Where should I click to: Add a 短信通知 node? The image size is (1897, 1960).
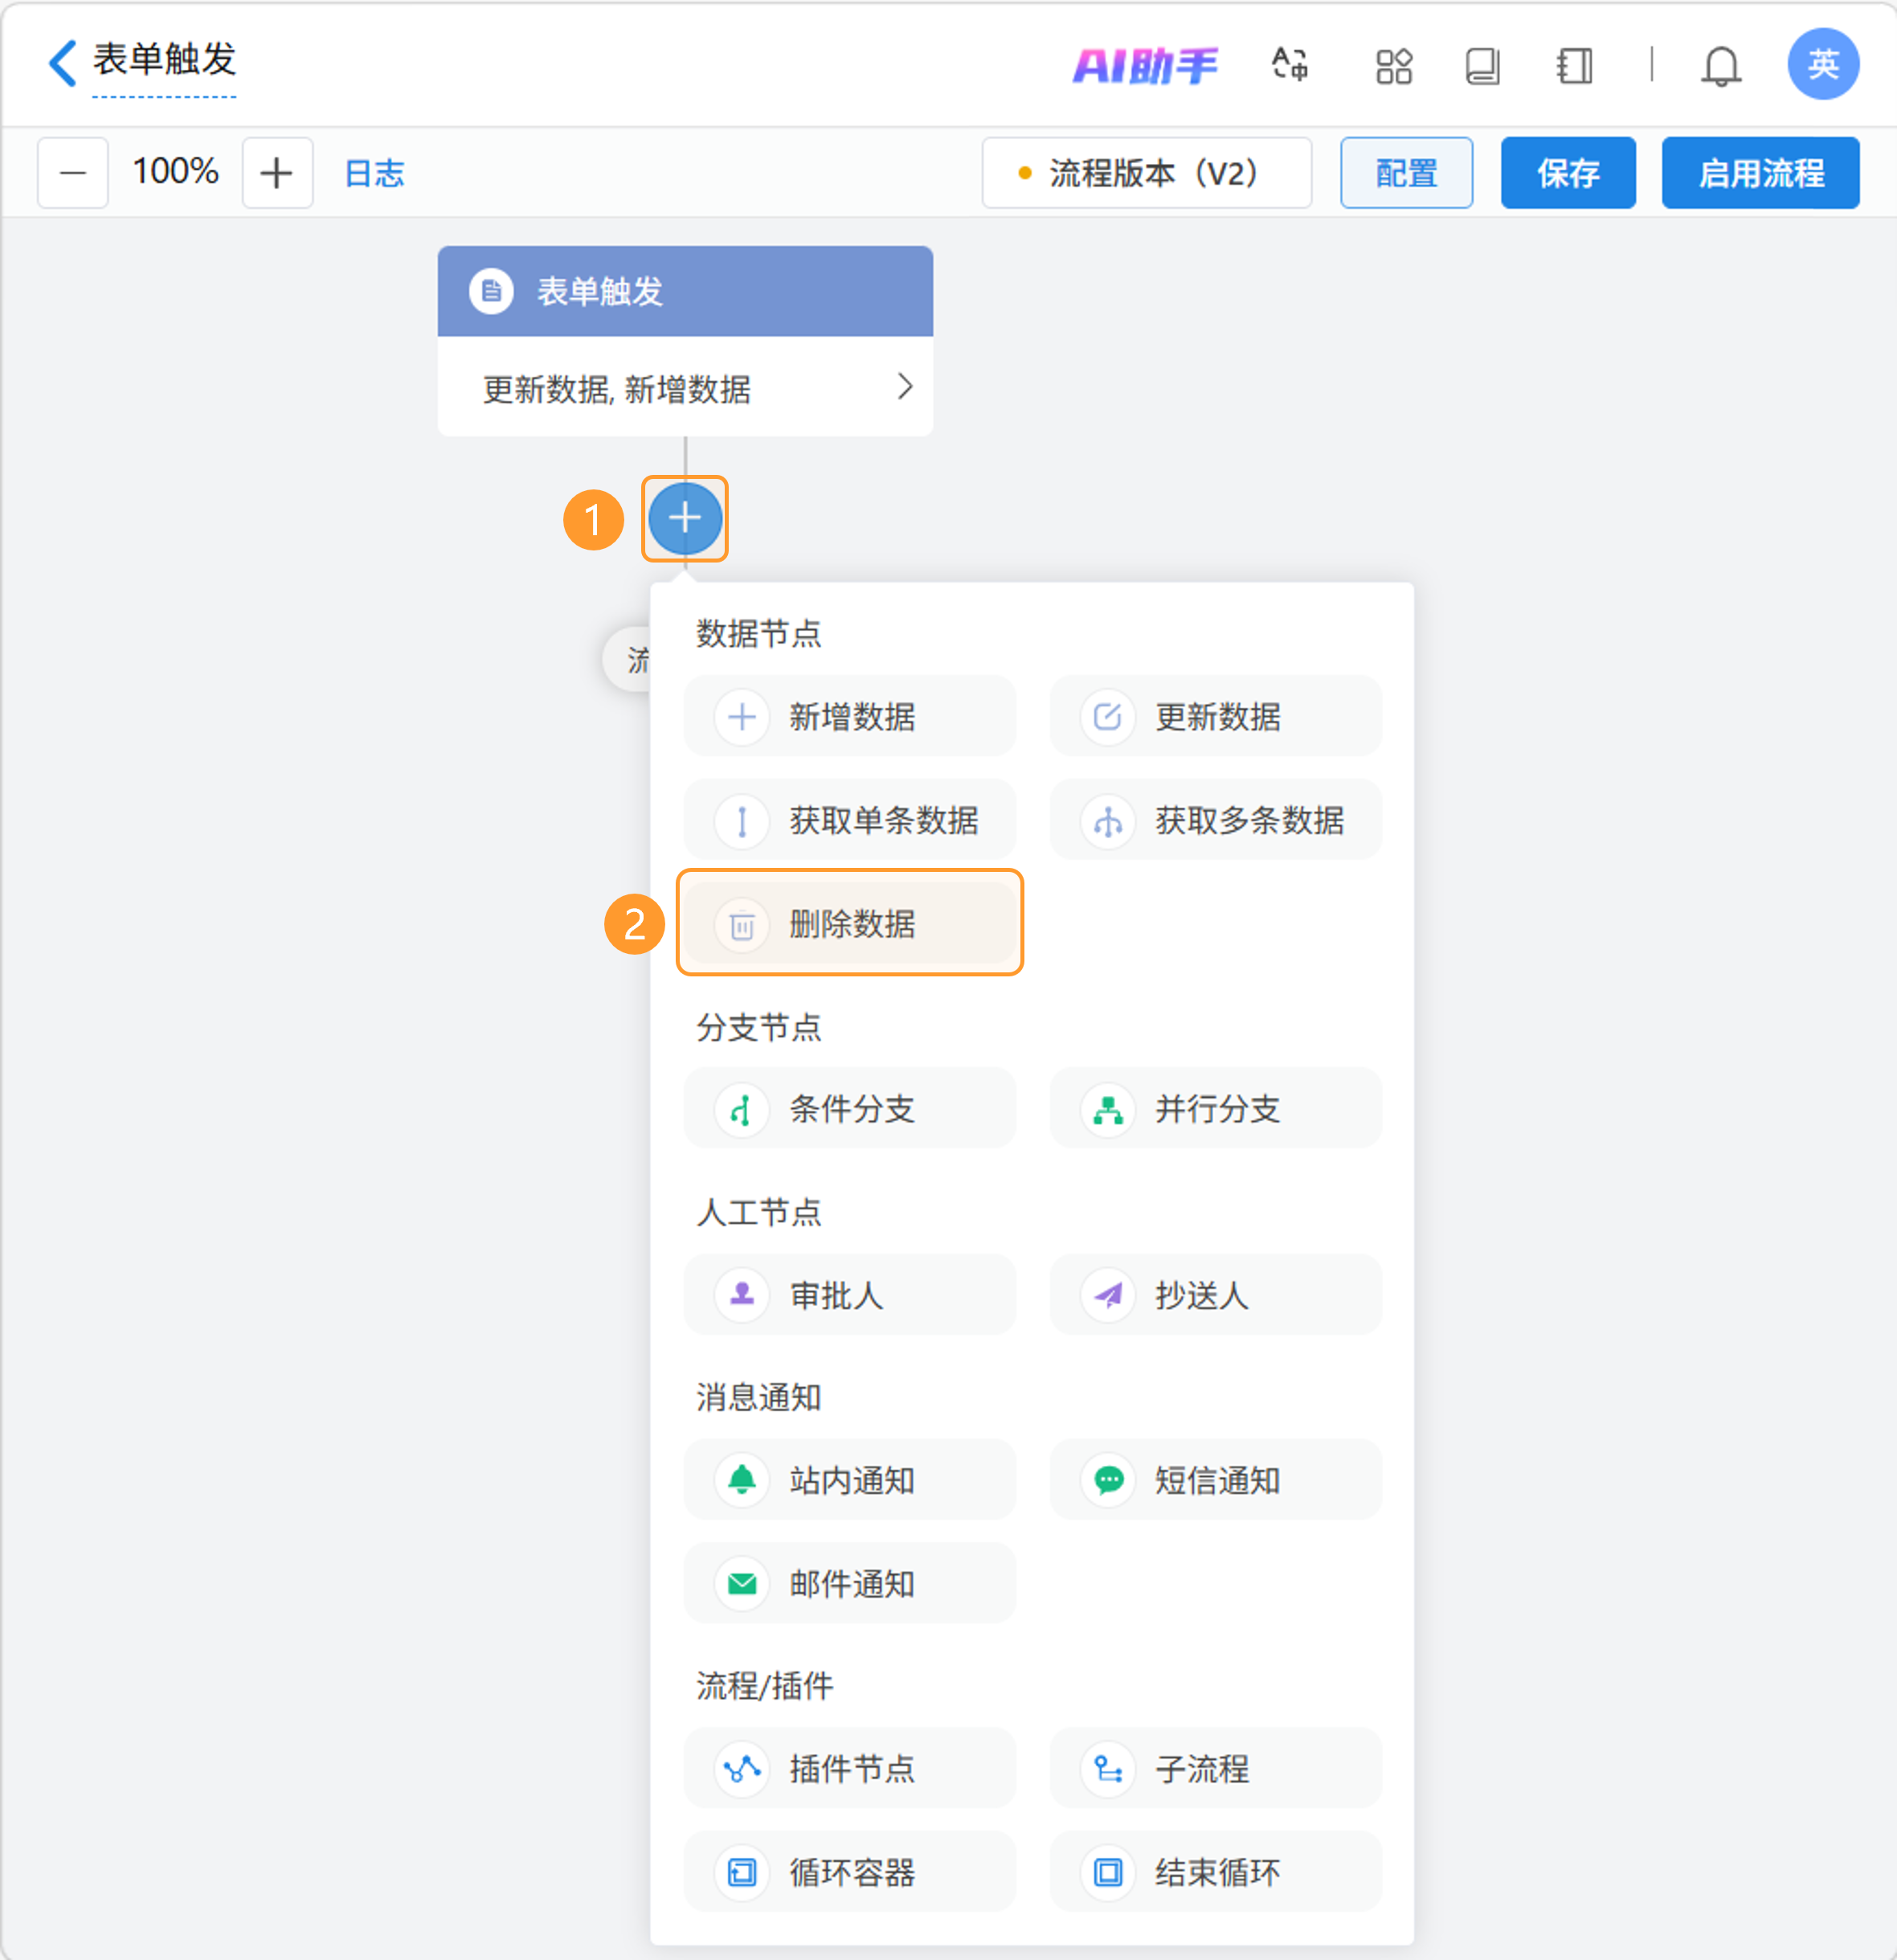click(x=1215, y=1479)
